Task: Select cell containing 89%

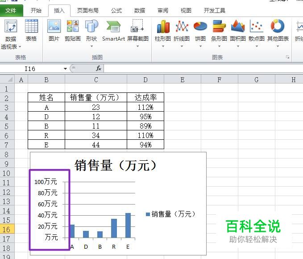Action: point(145,126)
